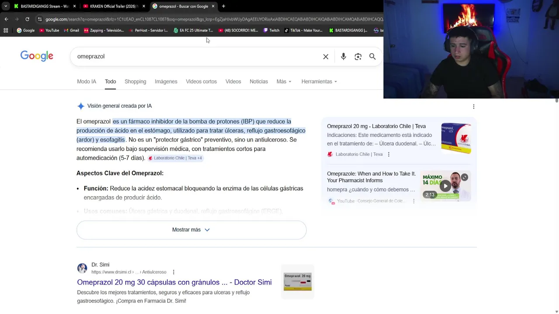Open Twitch bookmark
The width and height of the screenshot is (559, 314).
click(271, 31)
